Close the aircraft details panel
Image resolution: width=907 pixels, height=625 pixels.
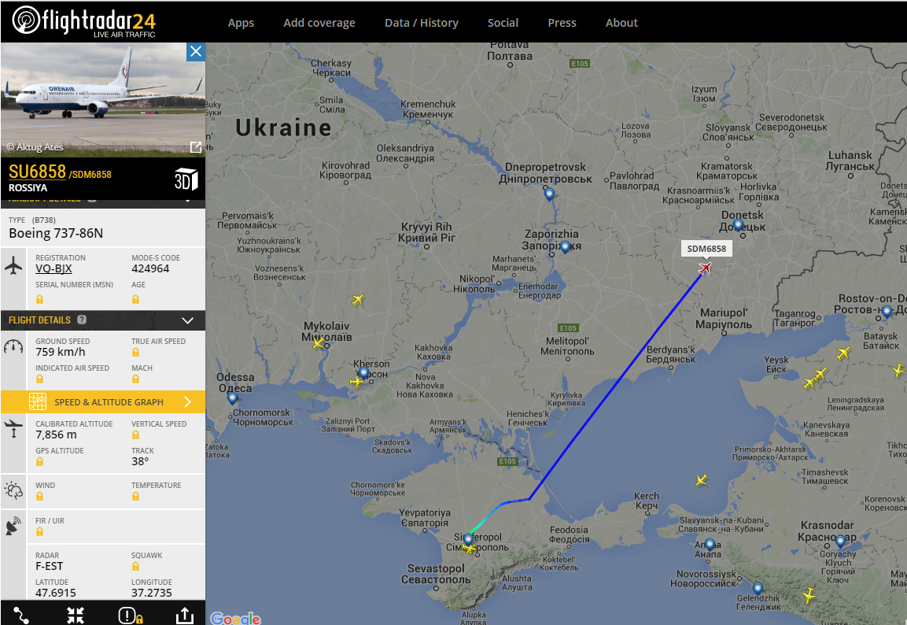[x=196, y=51]
